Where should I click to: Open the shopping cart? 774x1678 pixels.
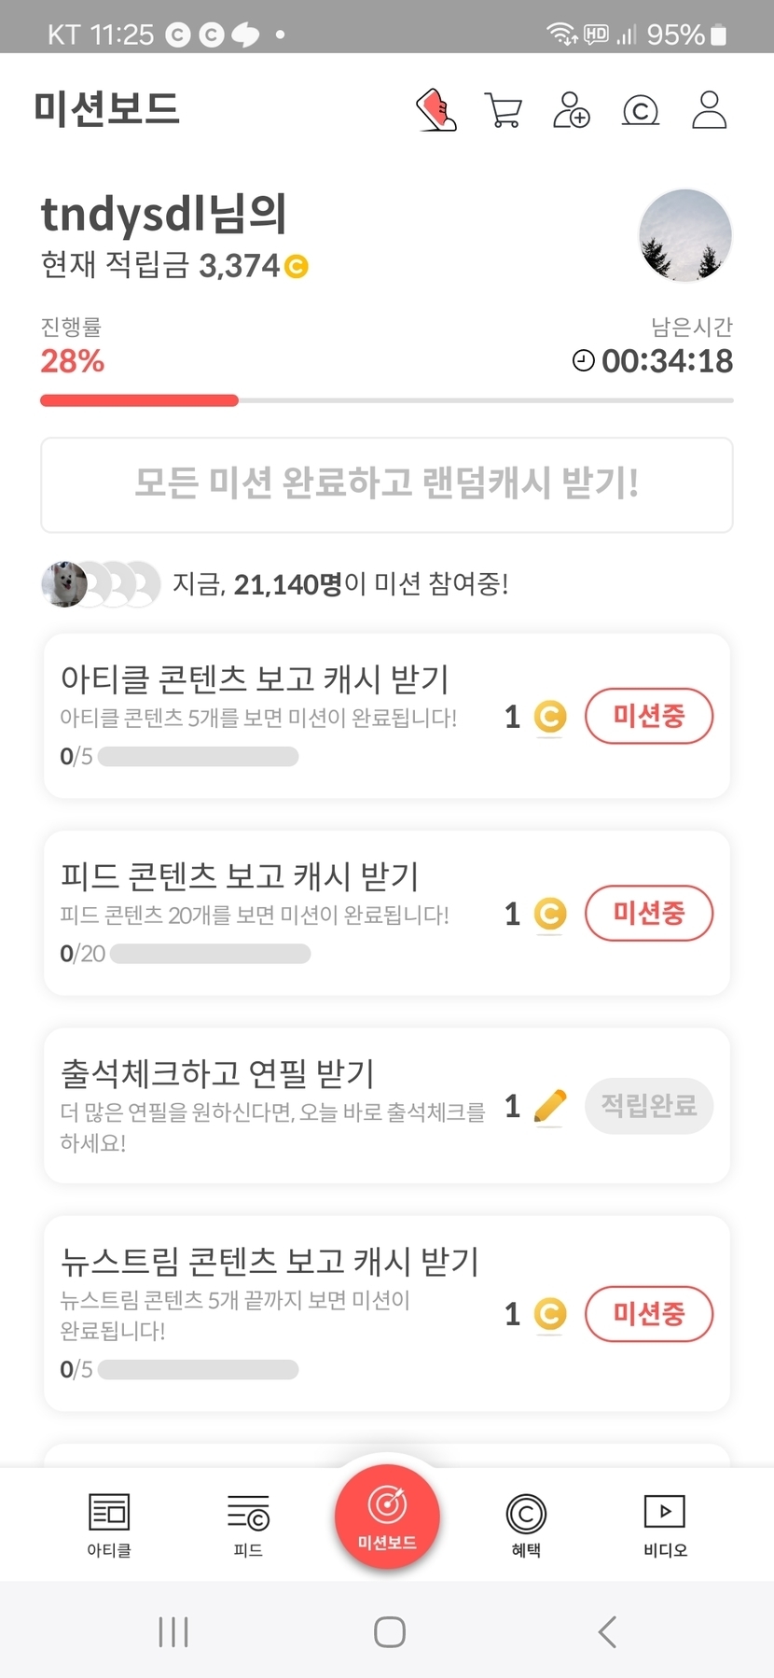coord(504,110)
